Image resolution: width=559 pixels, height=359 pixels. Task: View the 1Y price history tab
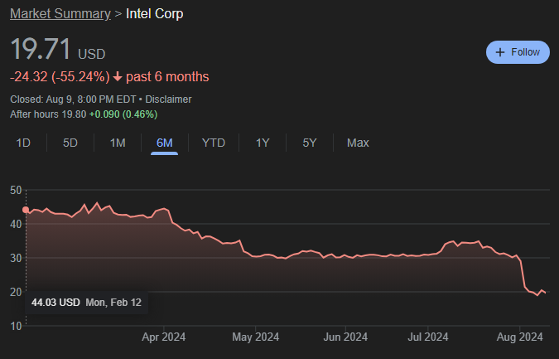263,143
